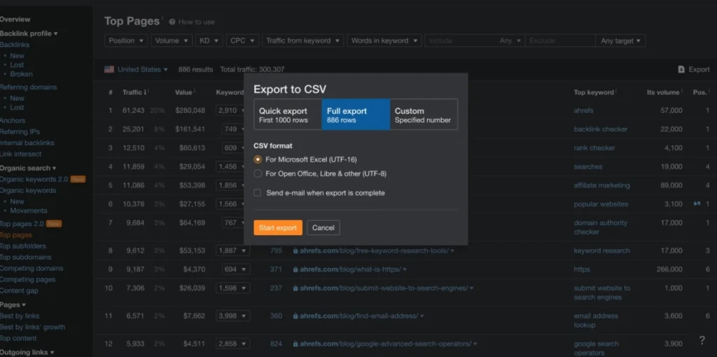Select For Microsoft Excel (UTF-16) radio button

pyautogui.click(x=258, y=160)
